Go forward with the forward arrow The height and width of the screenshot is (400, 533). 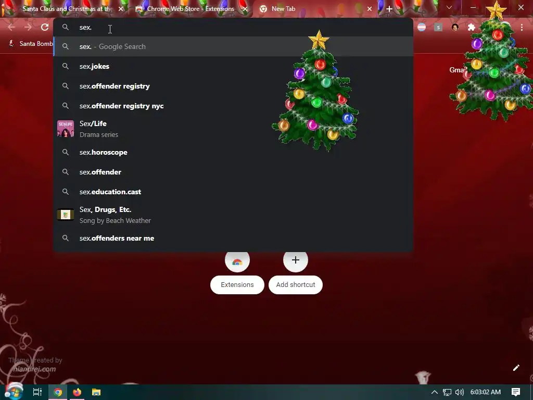click(x=28, y=27)
